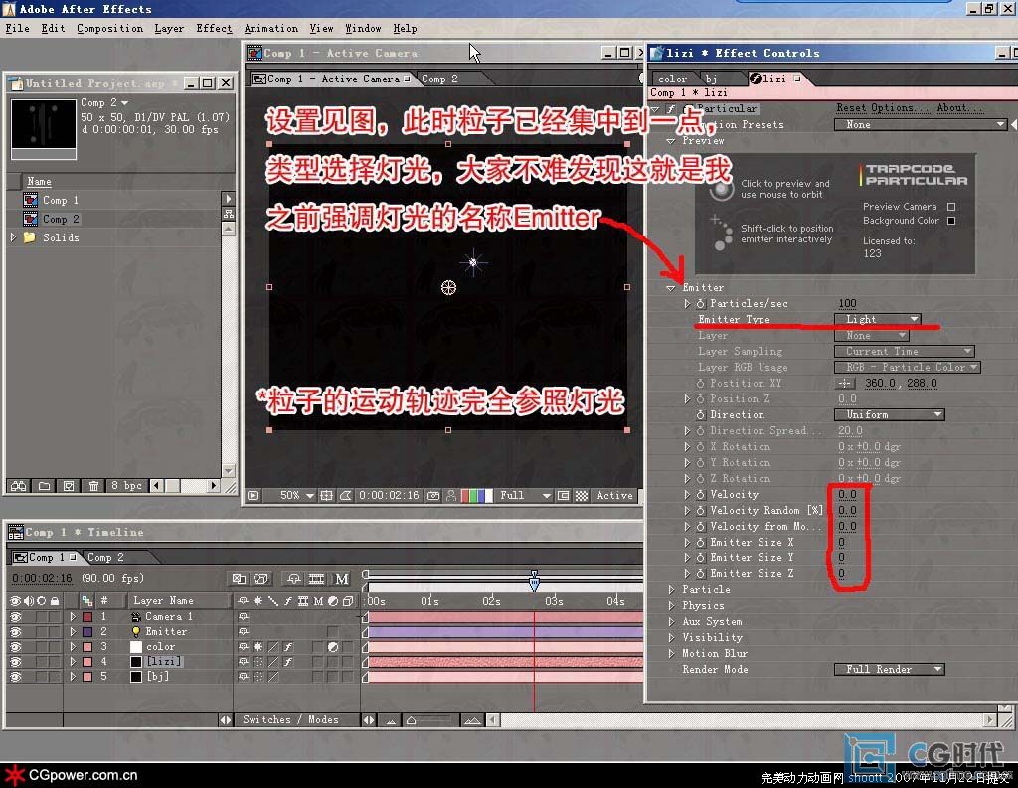Toggle the title-action safe grid icon

(326, 495)
